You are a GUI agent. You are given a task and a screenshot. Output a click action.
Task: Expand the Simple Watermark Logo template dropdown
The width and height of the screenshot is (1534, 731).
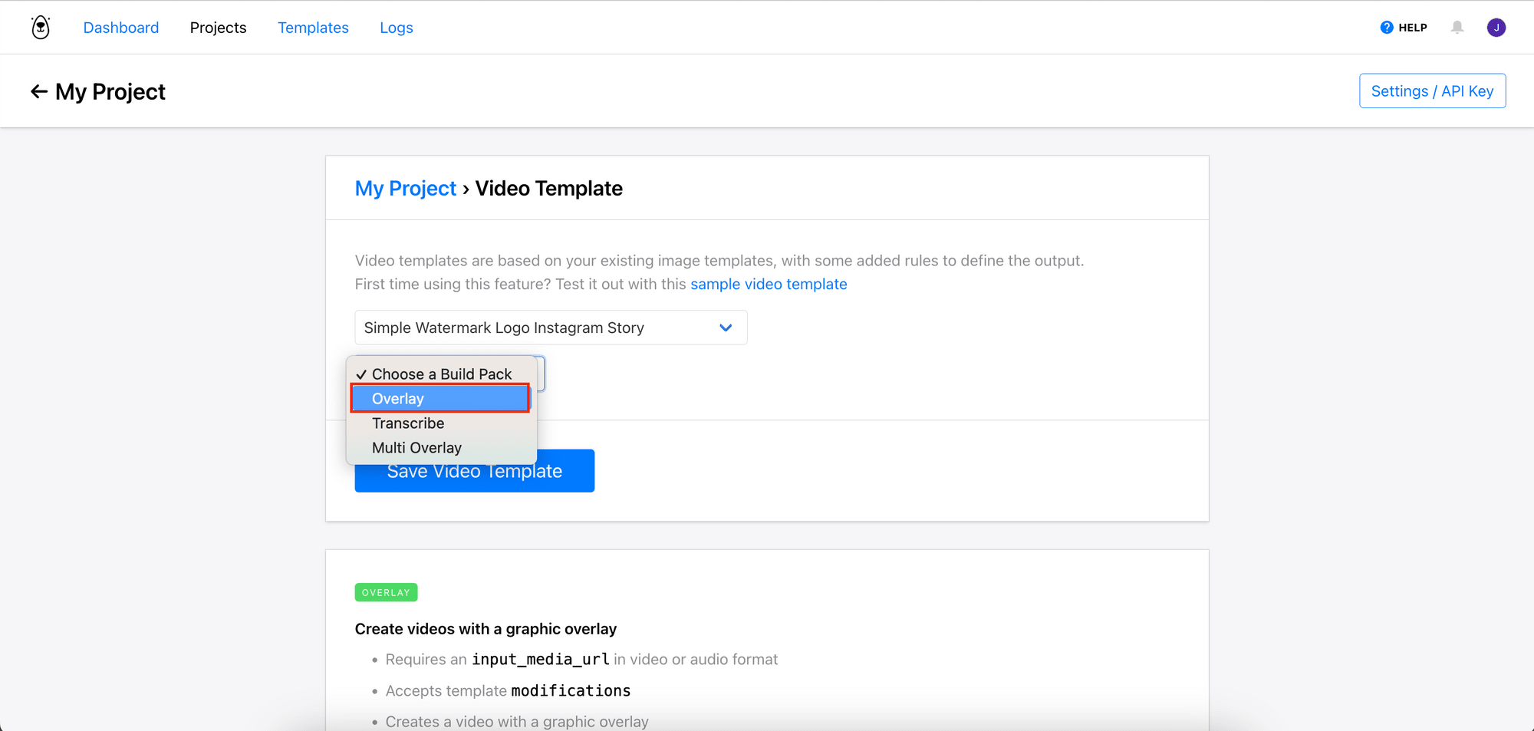pyautogui.click(x=550, y=328)
